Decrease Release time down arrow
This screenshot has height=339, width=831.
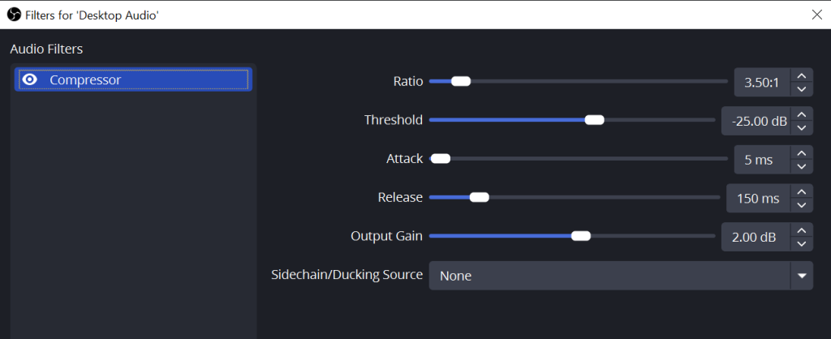coord(802,205)
